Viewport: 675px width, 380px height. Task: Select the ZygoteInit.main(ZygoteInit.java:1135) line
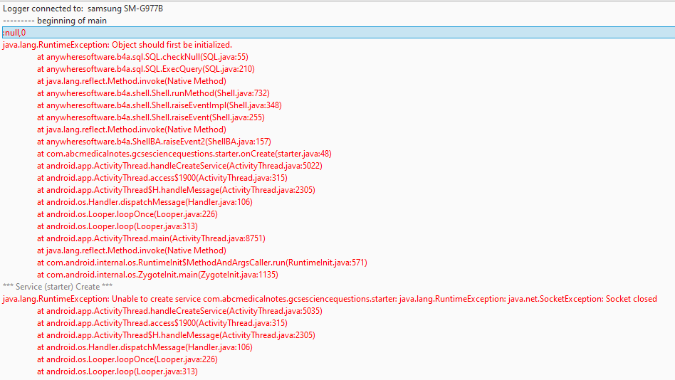tap(157, 275)
